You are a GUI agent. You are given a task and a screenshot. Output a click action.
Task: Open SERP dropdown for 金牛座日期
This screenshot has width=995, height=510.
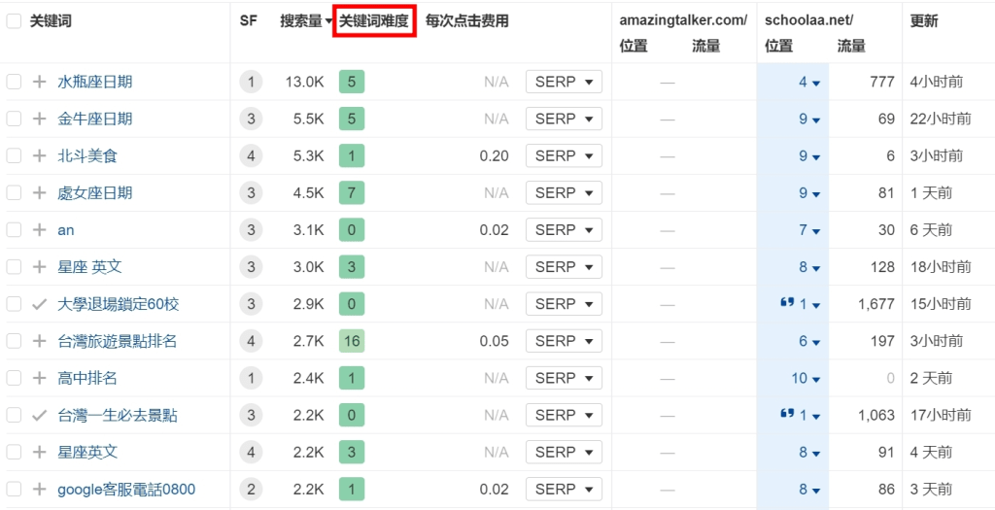click(564, 119)
